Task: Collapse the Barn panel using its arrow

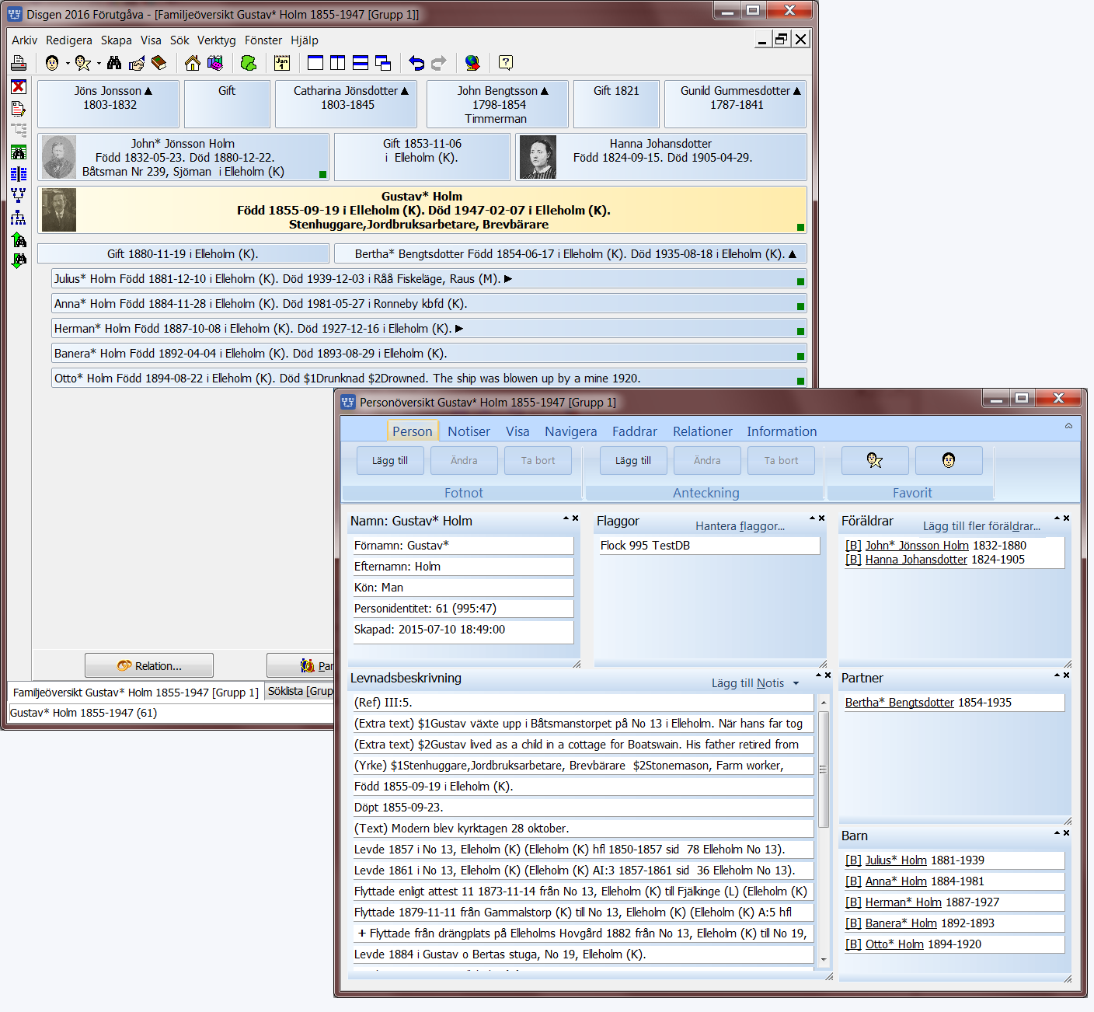Action: (1057, 832)
